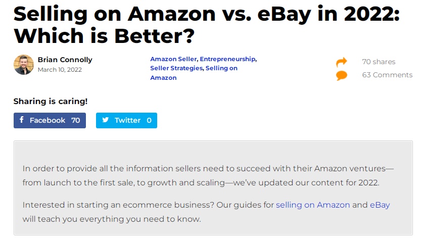Click the Facebook f logo icon

tap(21, 119)
